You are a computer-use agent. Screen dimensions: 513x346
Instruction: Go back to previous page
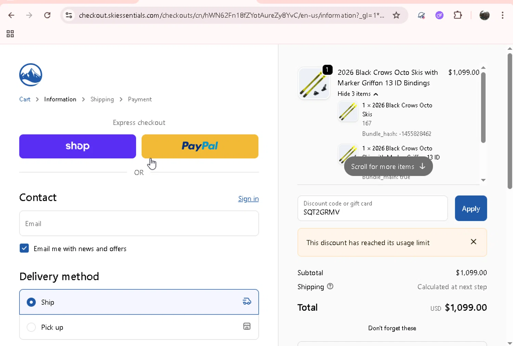click(x=11, y=15)
